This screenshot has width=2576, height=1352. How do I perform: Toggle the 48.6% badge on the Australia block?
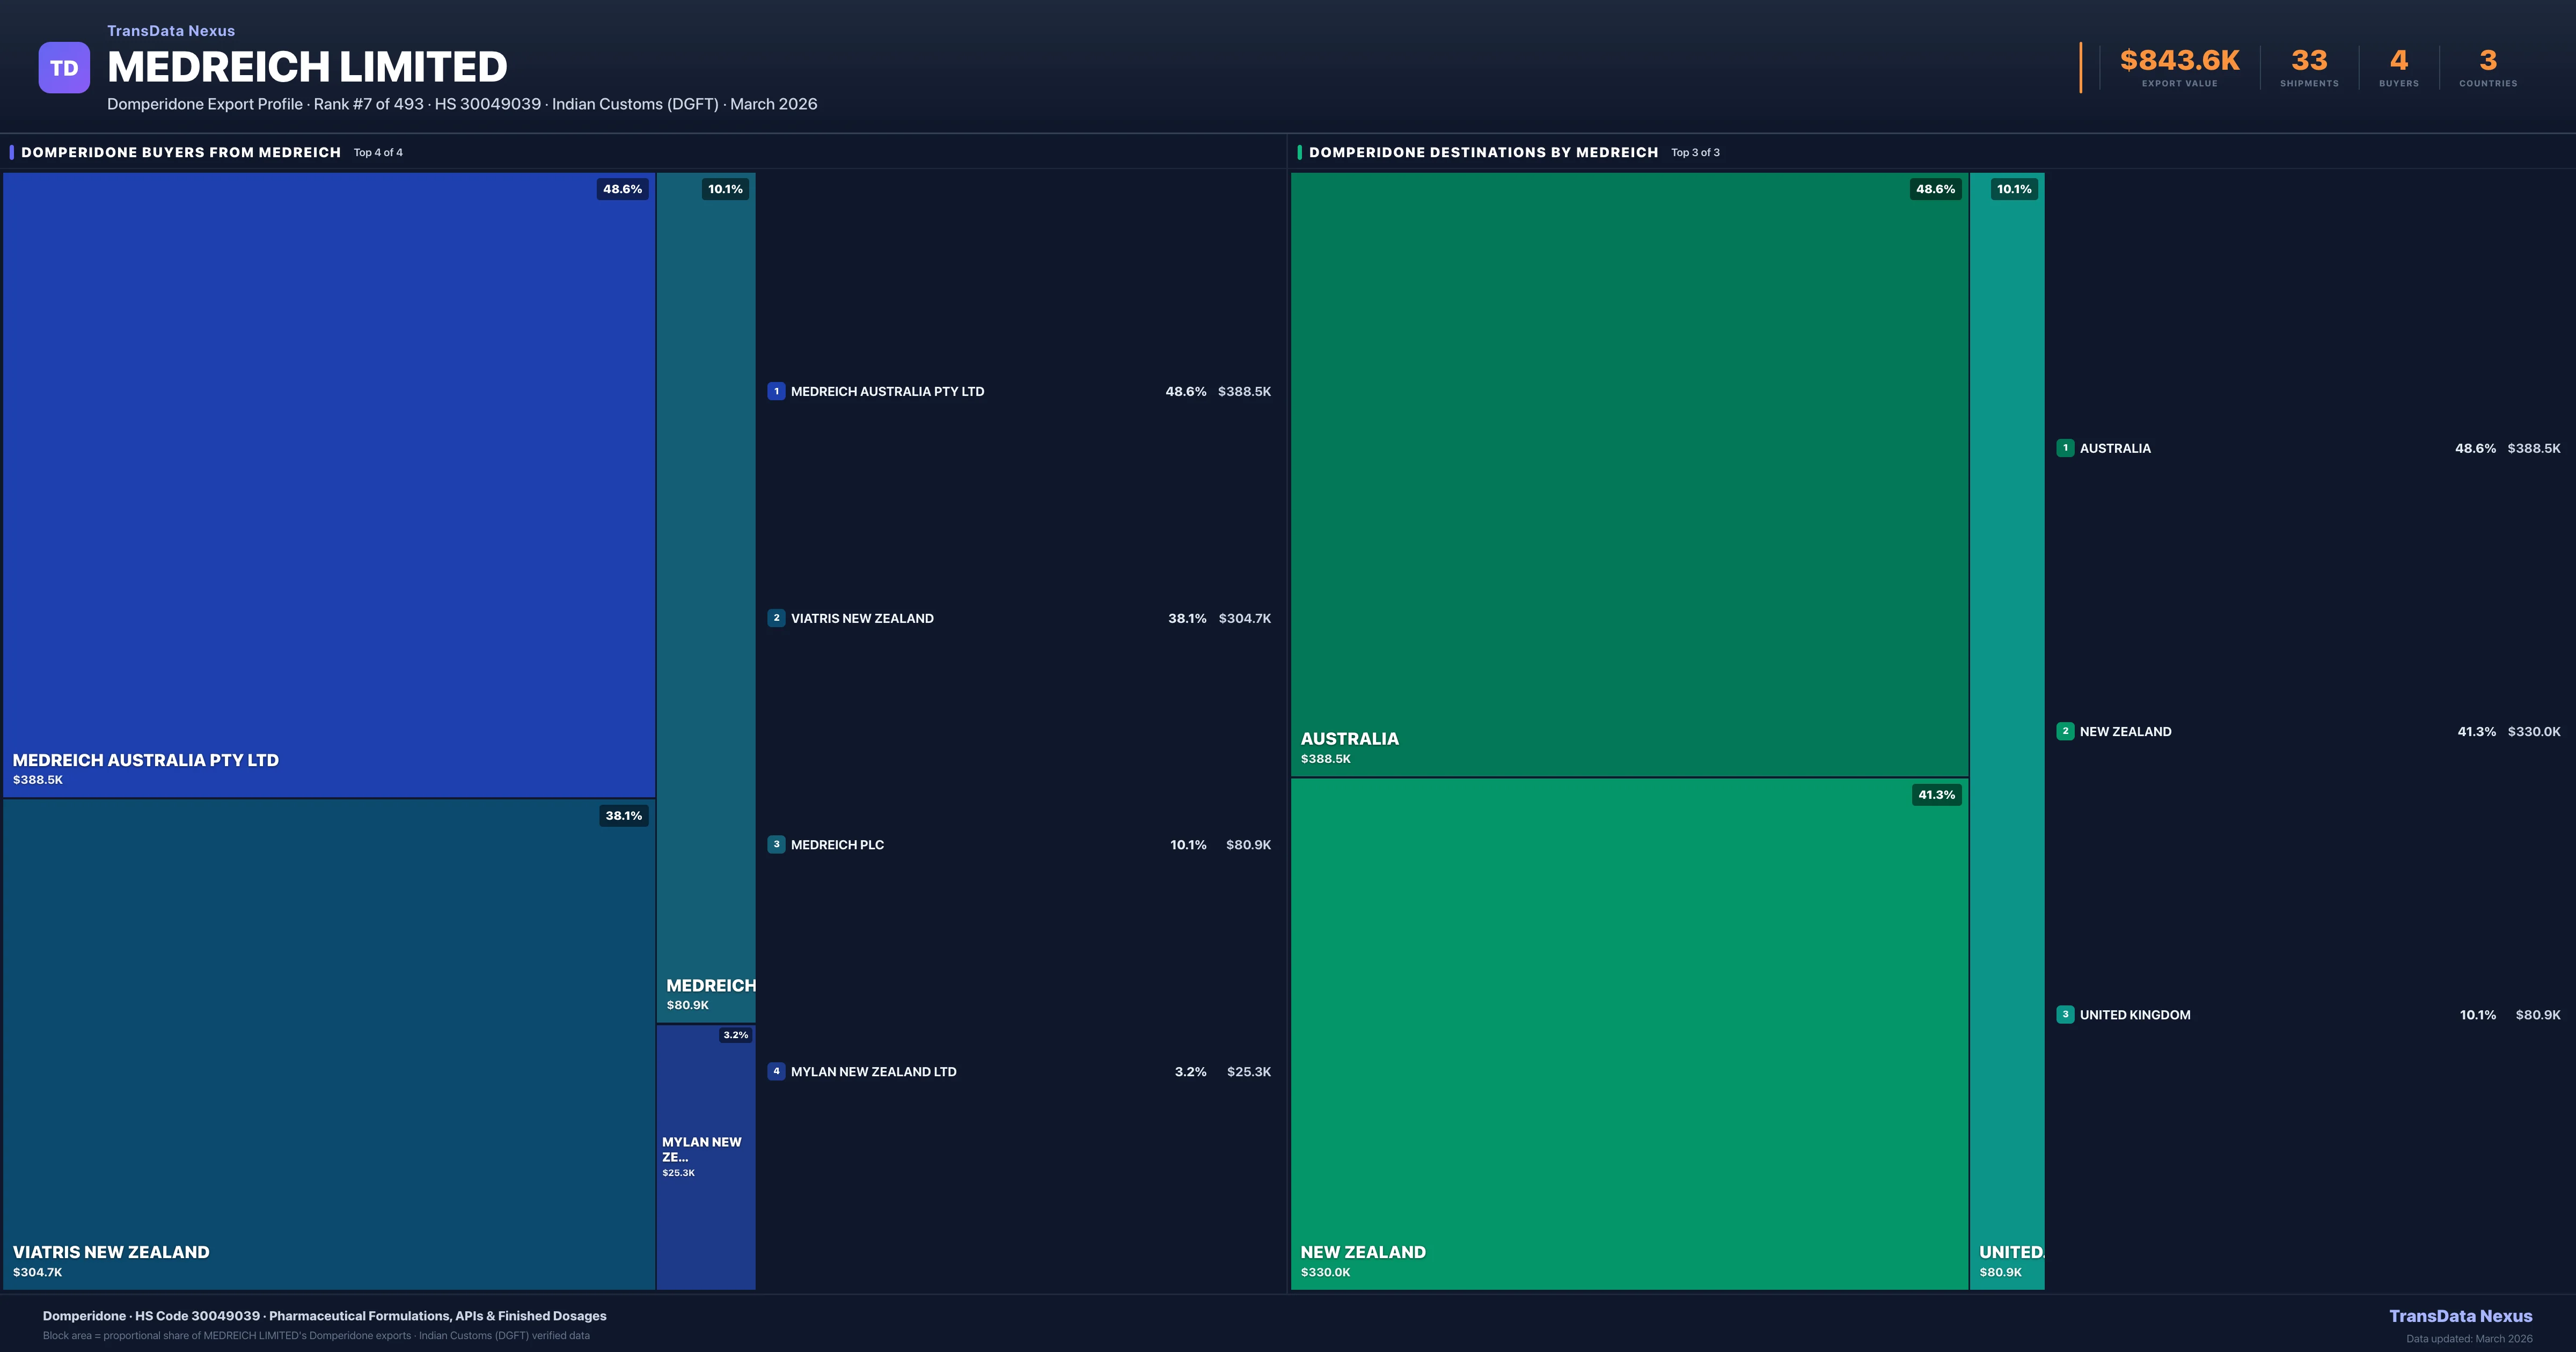(x=1936, y=188)
